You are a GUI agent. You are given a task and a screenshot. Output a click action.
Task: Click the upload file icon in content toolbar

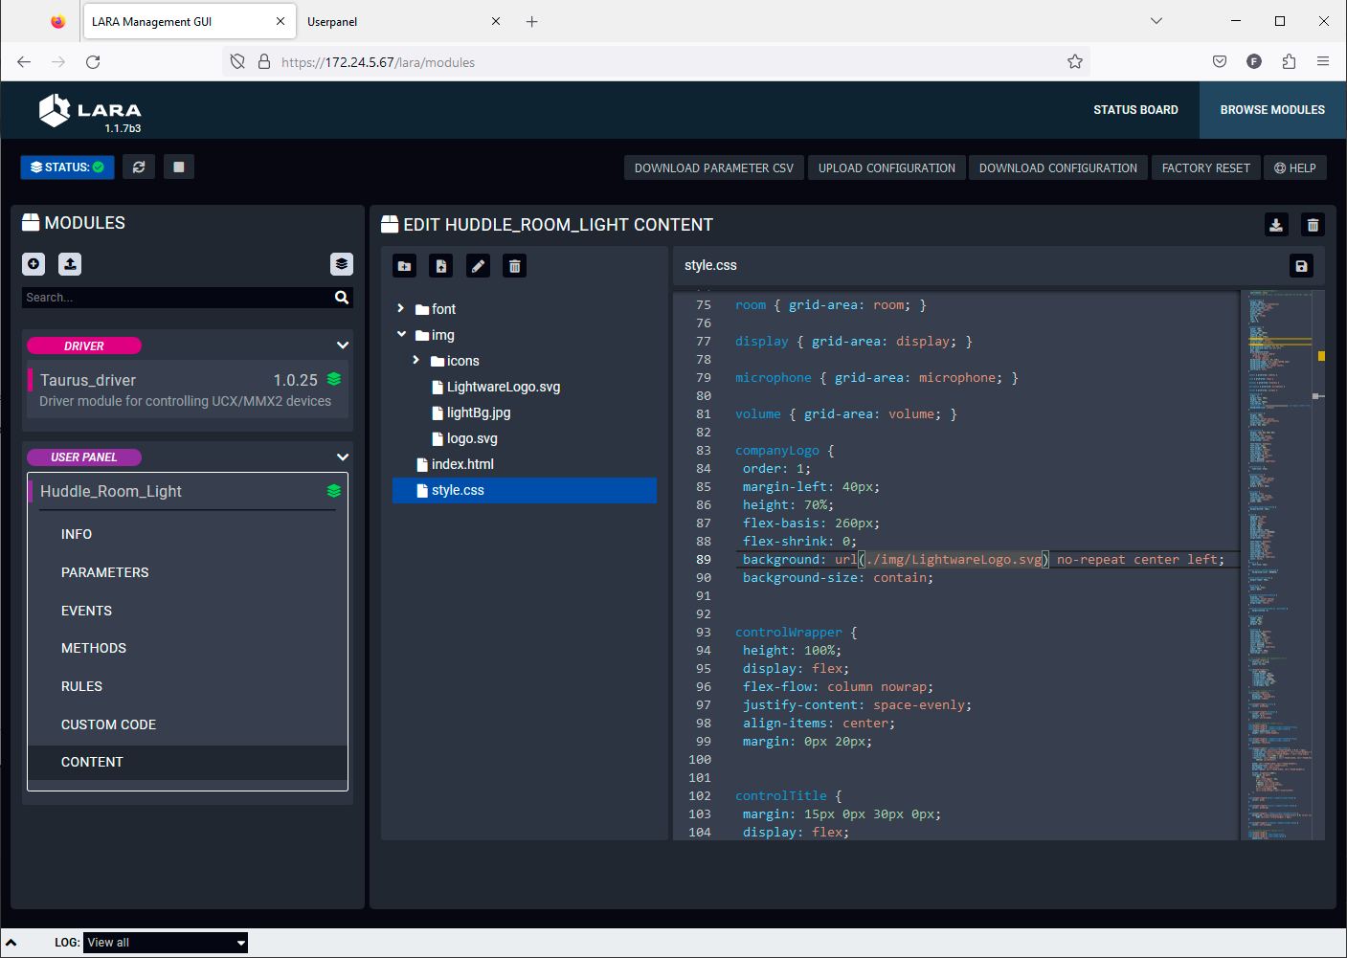(441, 266)
